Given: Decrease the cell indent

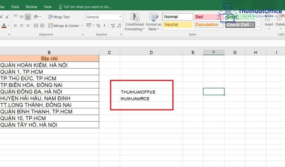Looking at the screenshot, I should coord(36,26).
